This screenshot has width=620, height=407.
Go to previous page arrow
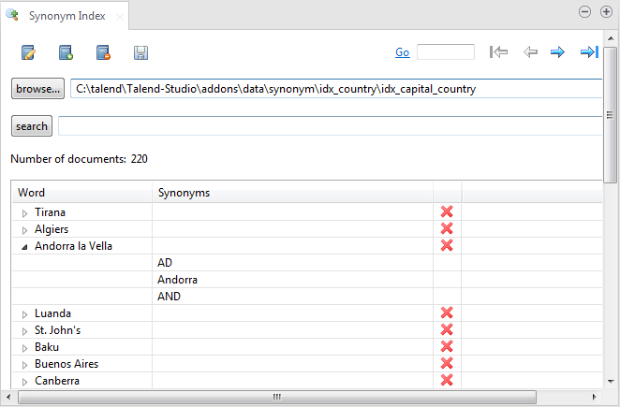(x=530, y=52)
